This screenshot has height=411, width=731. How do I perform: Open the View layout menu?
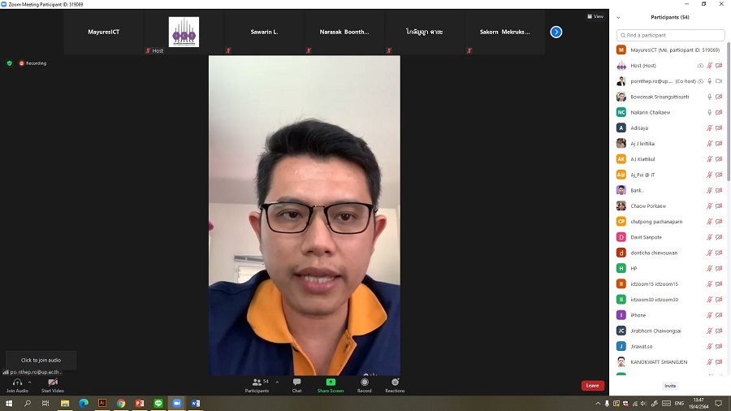(x=595, y=16)
